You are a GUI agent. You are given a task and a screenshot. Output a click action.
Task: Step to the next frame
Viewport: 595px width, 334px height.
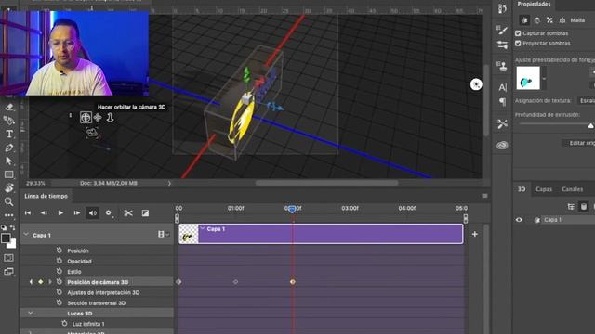click(x=76, y=213)
